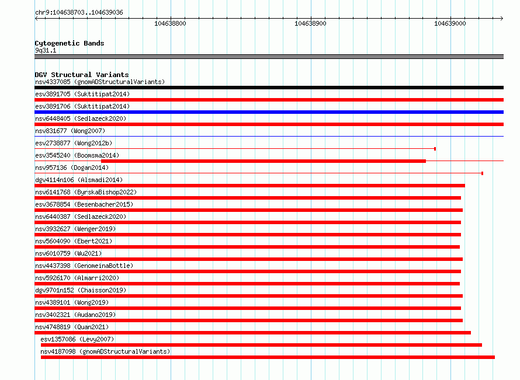The image size is (520, 380).
Task: Click nsv5926170 (Almarri2020) label
Action: [77, 278]
